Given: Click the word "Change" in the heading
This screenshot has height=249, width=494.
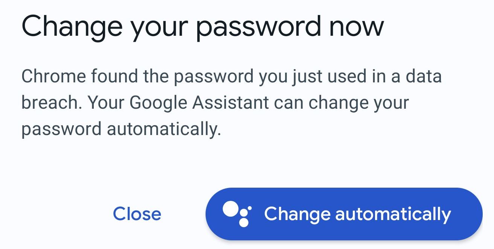Looking at the screenshot, I should click(72, 26).
